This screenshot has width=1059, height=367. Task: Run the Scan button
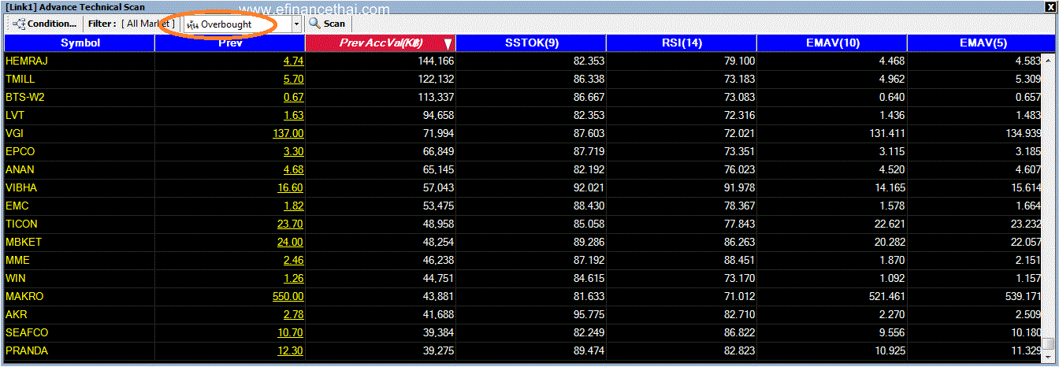pos(327,24)
